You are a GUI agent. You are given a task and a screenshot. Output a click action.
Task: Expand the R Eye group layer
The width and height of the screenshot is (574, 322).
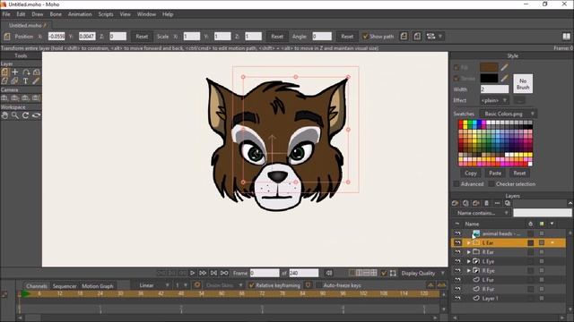pos(468,270)
